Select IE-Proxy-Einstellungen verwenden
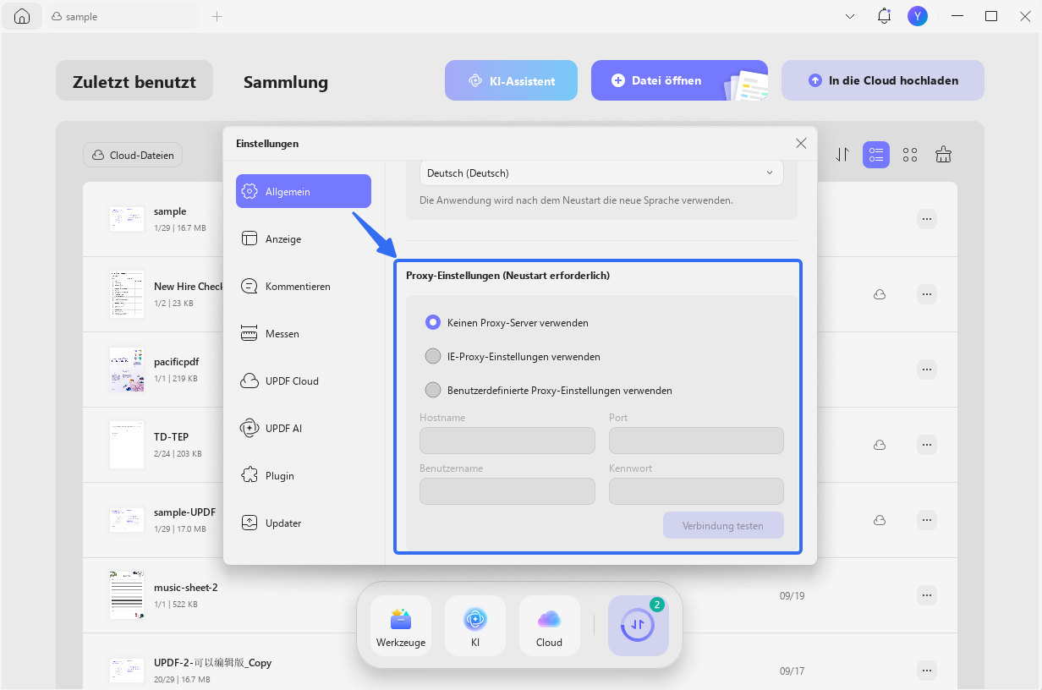Screen dimensions: 1042x690 coord(433,356)
